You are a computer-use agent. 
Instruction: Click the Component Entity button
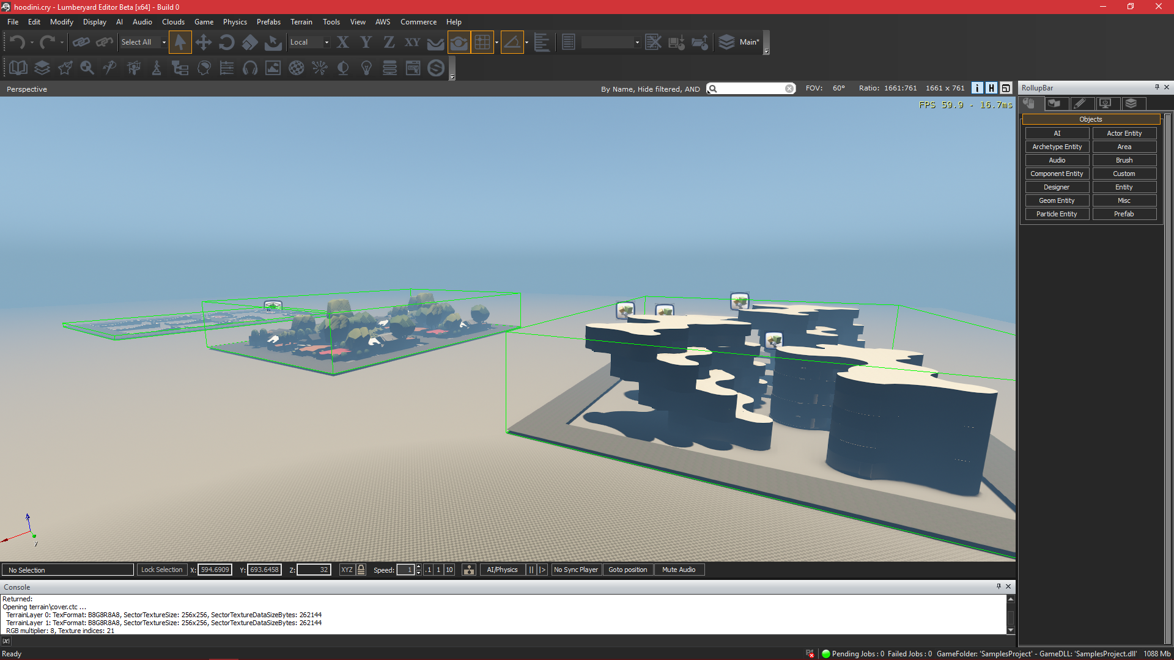click(x=1057, y=174)
